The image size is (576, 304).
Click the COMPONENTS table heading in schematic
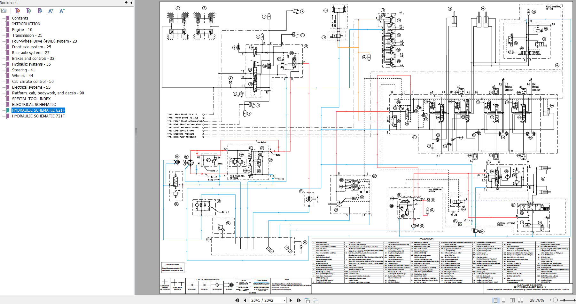pos(426,239)
